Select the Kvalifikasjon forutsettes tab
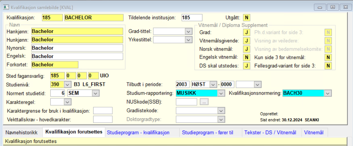Image resolution: width=353 pixels, height=146 pixels. [x=74, y=132]
